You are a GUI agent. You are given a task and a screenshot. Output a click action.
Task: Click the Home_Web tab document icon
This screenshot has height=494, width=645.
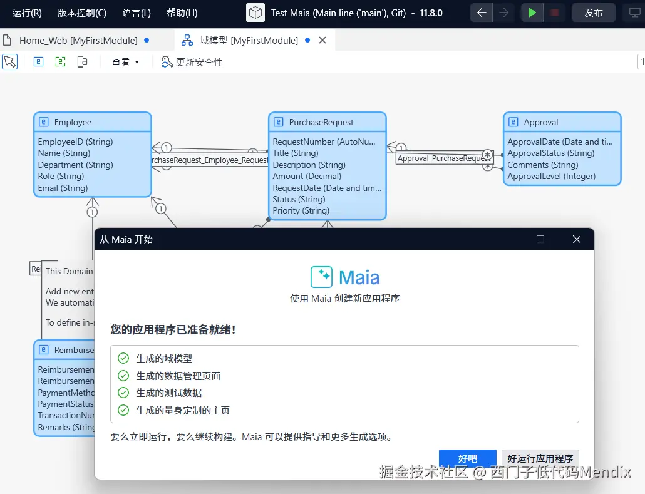[x=7, y=40]
